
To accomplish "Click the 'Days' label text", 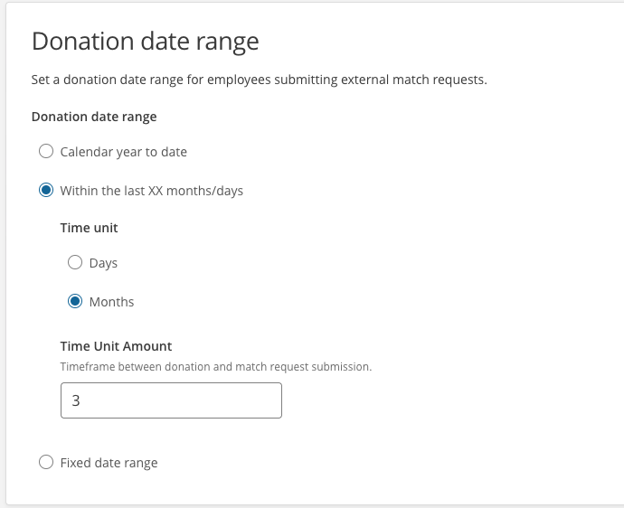I will coord(103,263).
